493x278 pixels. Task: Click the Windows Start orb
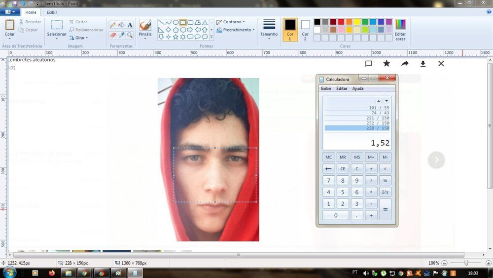(9, 272)
